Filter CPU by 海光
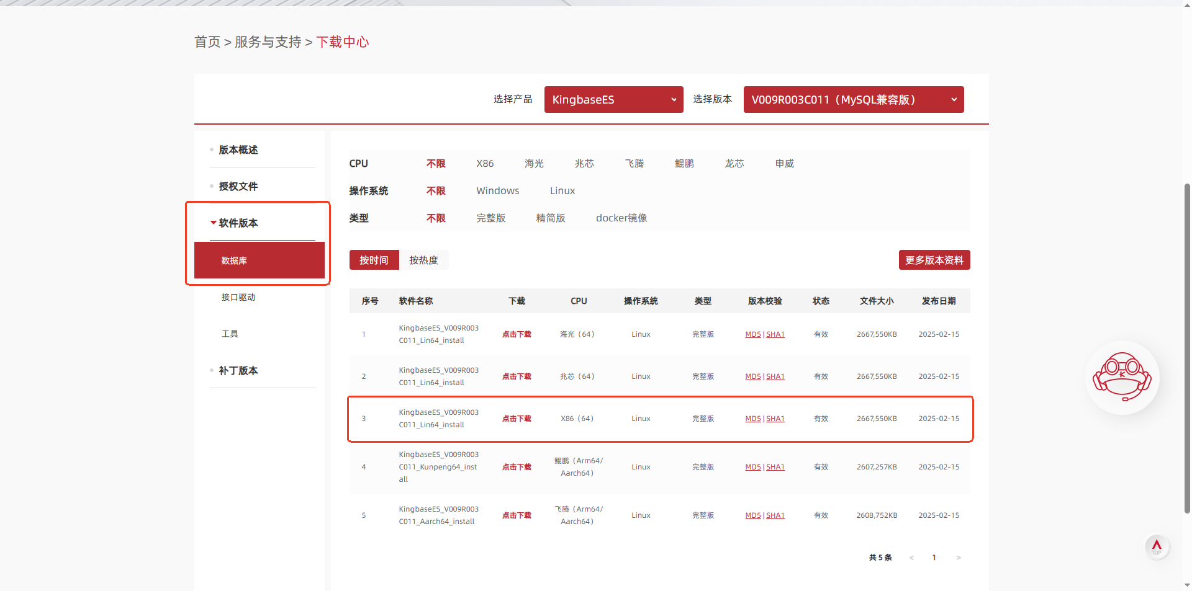Screen dimensions: 1192x591 coord(534,164)
